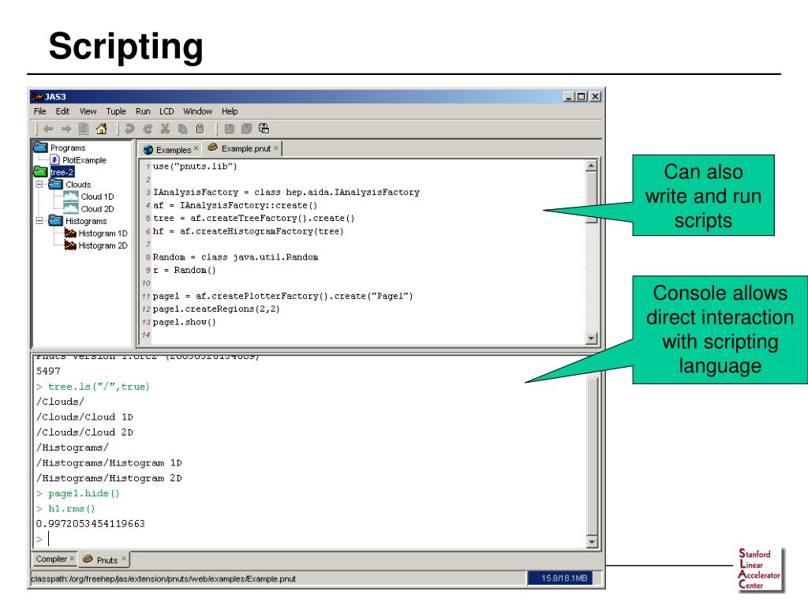Screen dimensions: 808x606
Task: Close the Example.pnut tab
Action: tap(275, 148)
